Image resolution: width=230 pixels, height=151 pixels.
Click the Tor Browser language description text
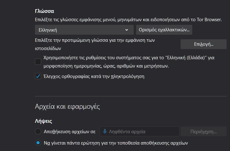coord(128,20)
